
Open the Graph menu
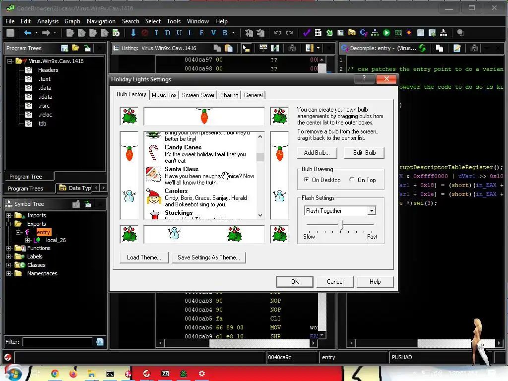coord(72,21)
